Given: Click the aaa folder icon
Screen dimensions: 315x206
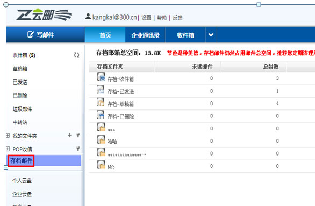Looking at the screenshot, I should 101,127.
